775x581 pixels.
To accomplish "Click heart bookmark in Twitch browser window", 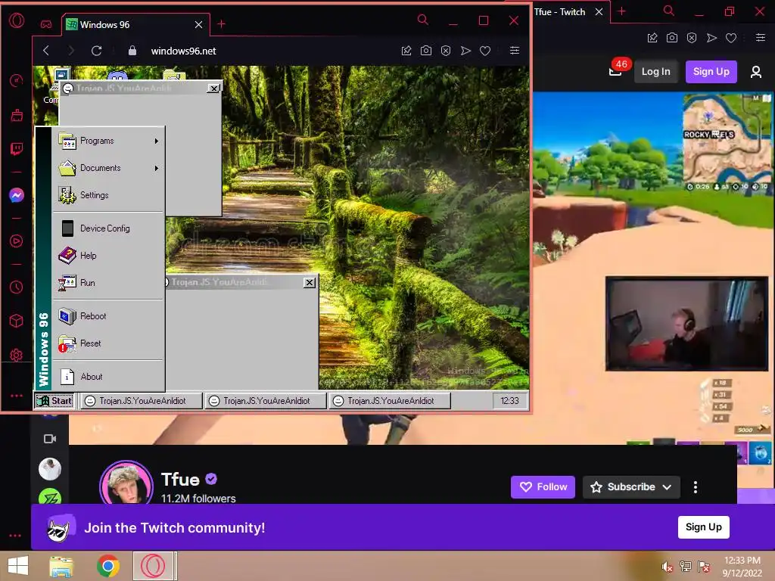I will [731, 38].
